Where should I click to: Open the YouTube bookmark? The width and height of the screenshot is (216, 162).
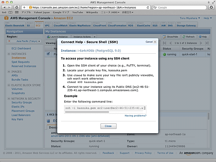tap(77, 12)
